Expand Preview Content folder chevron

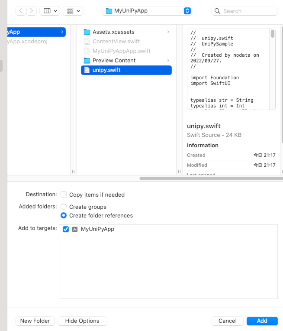(168, 61)
